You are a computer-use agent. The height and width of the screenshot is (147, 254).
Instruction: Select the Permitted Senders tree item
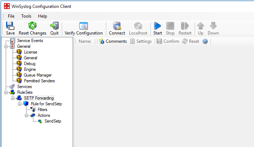click(x=40, y=81)
